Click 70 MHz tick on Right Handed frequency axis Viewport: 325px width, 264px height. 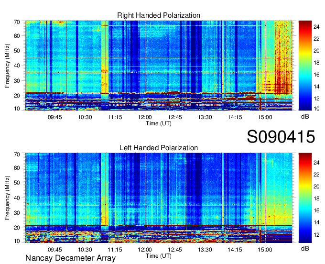point(17,22)
